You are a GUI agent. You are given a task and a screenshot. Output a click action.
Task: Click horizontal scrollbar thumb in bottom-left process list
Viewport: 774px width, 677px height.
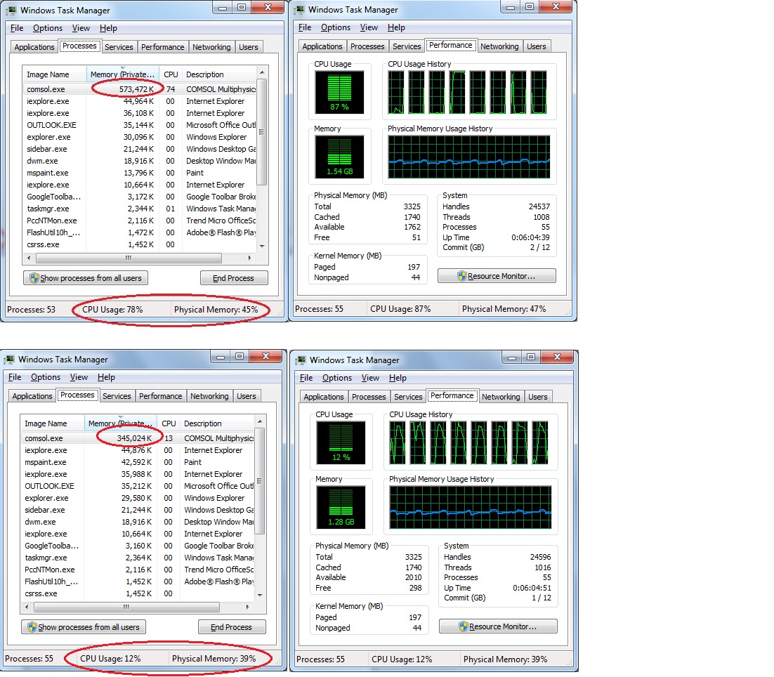coord(127,607)
